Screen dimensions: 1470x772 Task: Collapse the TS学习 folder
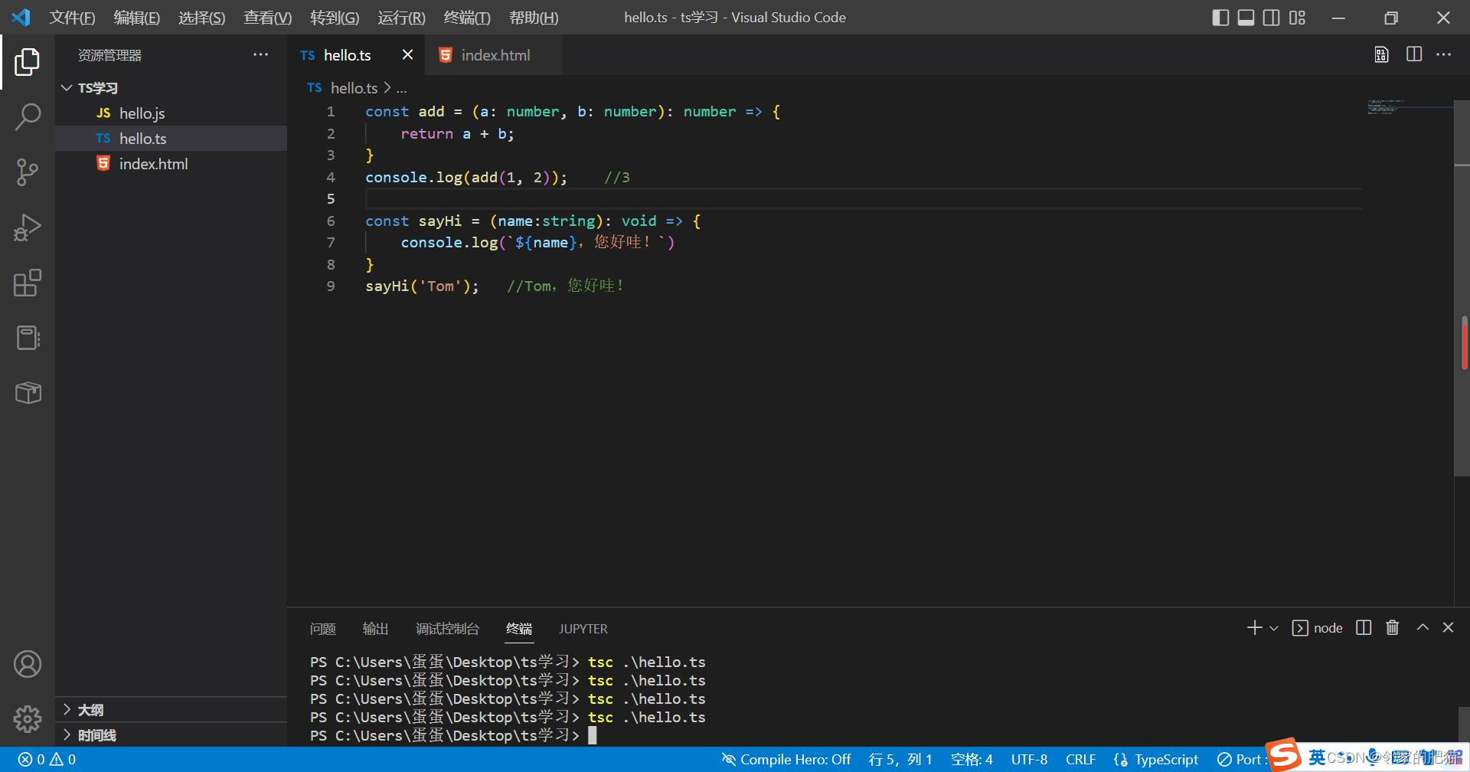[x=173, y=88]
